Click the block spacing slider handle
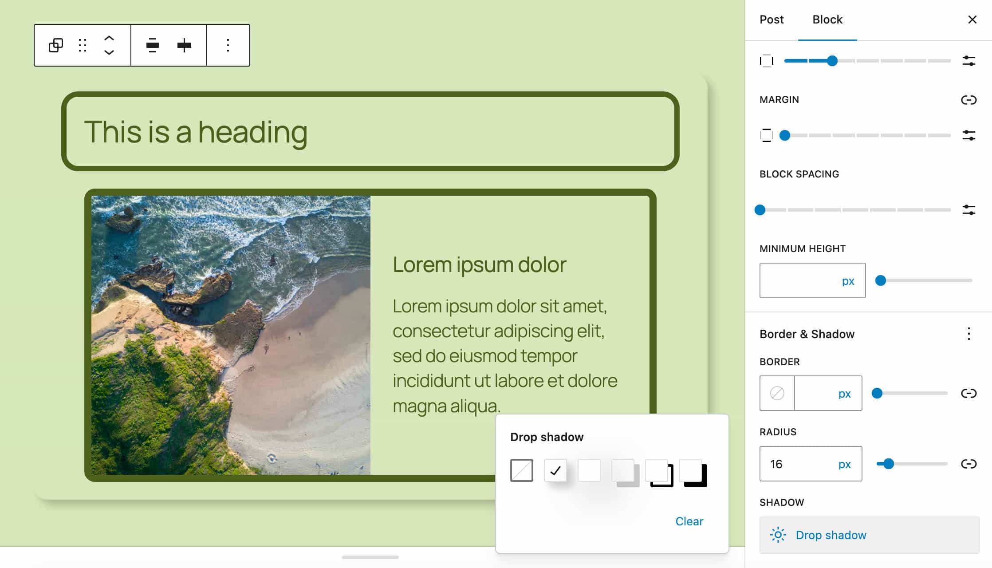Image resolution: width=992 pixels, height=568 pixels. pos(760,210)
